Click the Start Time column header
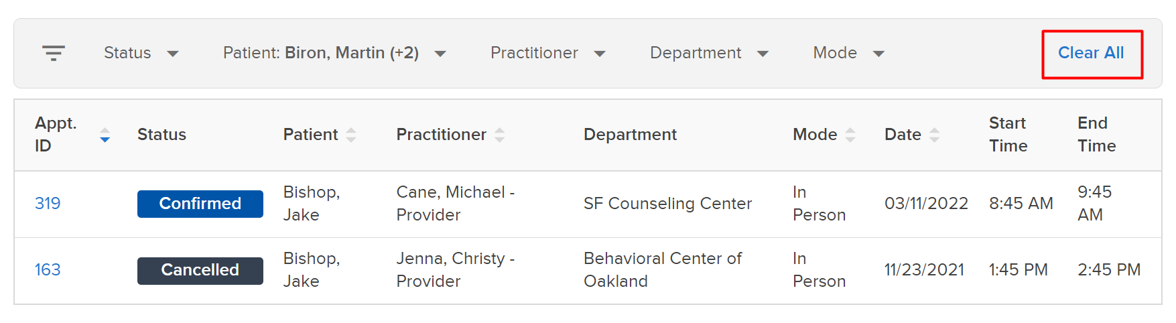Screen dimensions: 1176x323 1008,135
